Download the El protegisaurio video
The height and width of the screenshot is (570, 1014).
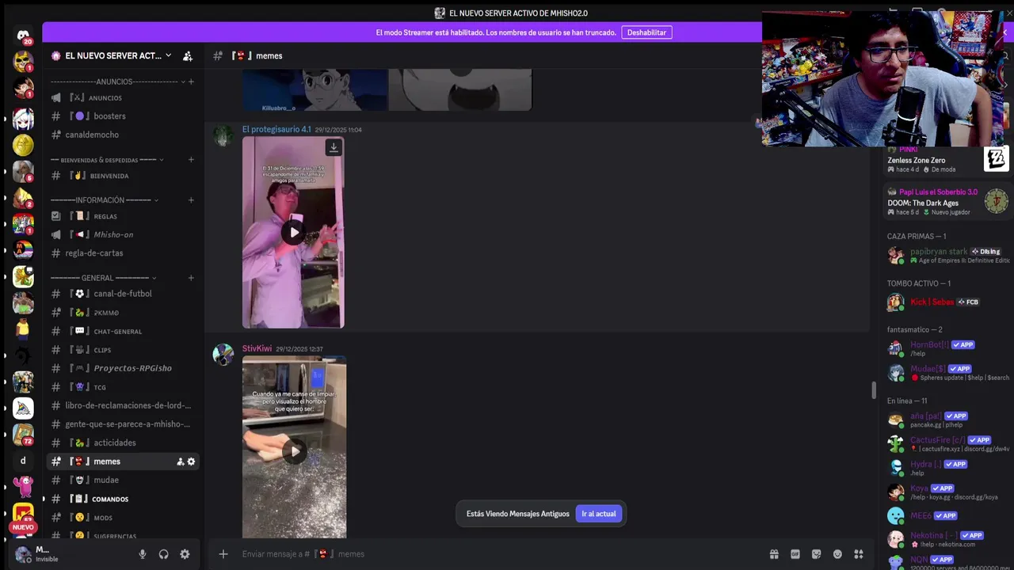(x=334, y=147)
